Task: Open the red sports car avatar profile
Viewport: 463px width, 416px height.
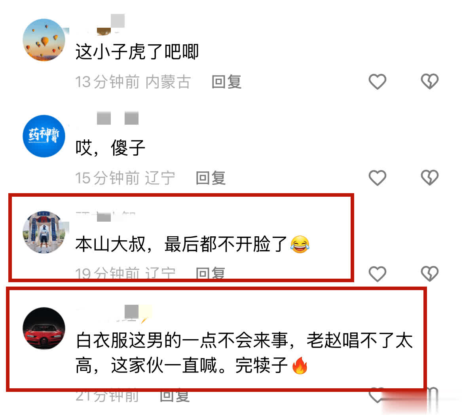Action: (44, 328)
